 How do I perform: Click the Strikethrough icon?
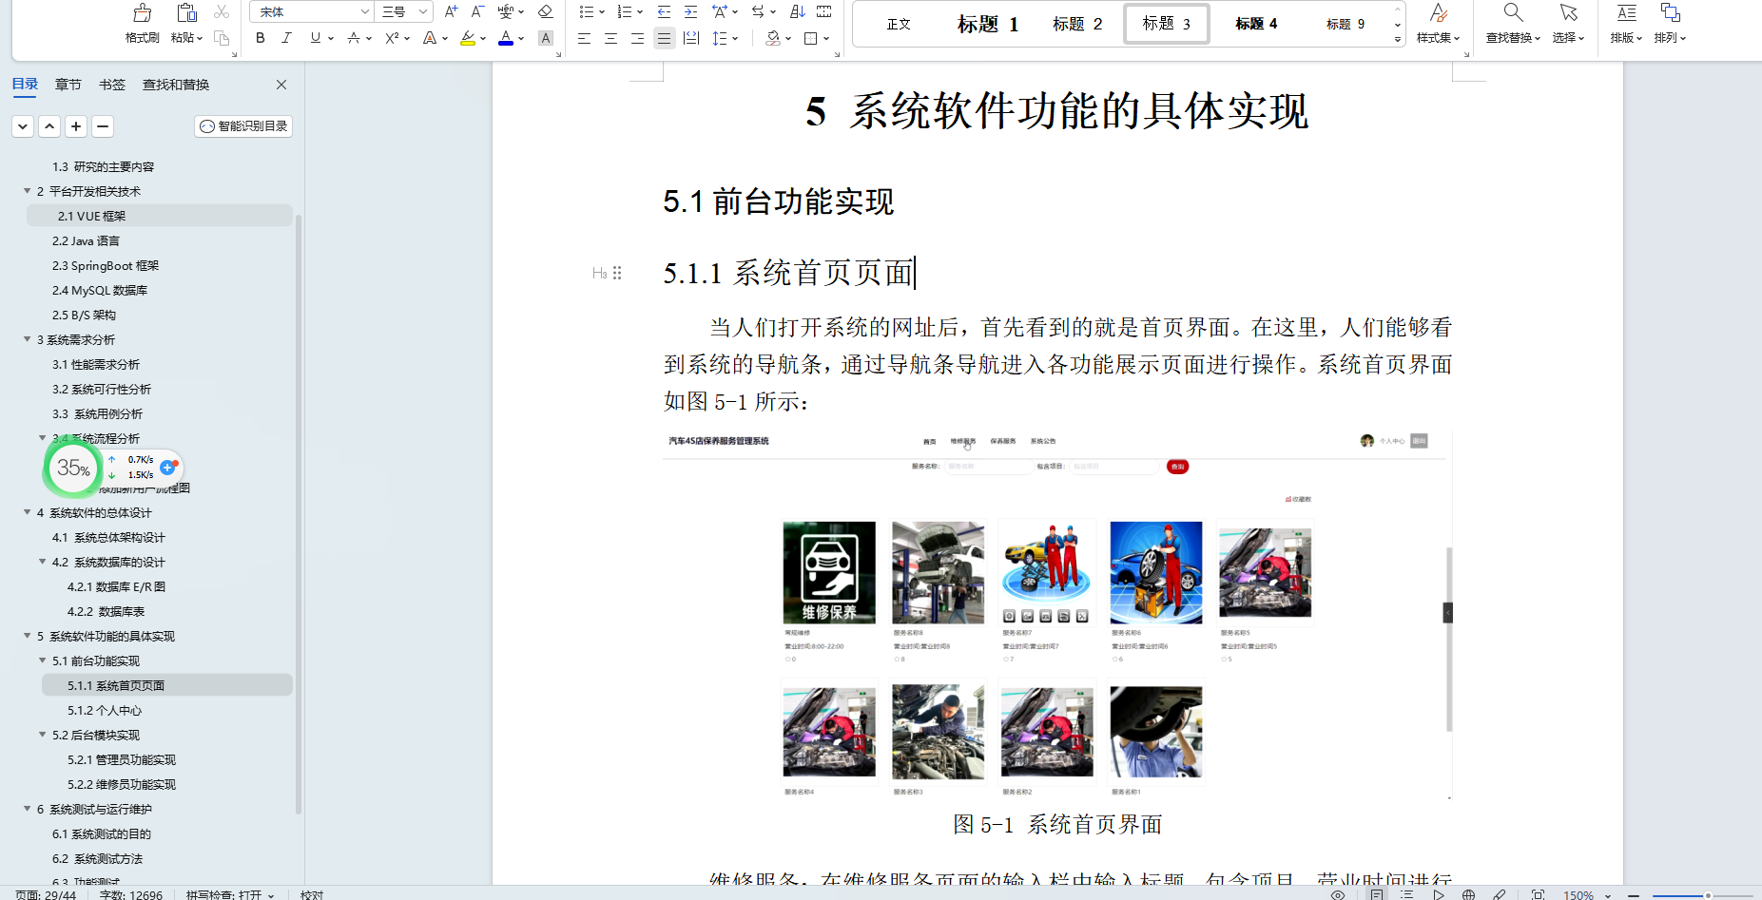[353, 38]
